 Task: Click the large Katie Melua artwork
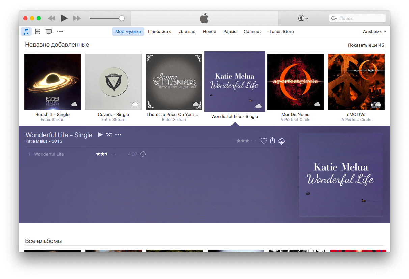[x=341, y=175]
